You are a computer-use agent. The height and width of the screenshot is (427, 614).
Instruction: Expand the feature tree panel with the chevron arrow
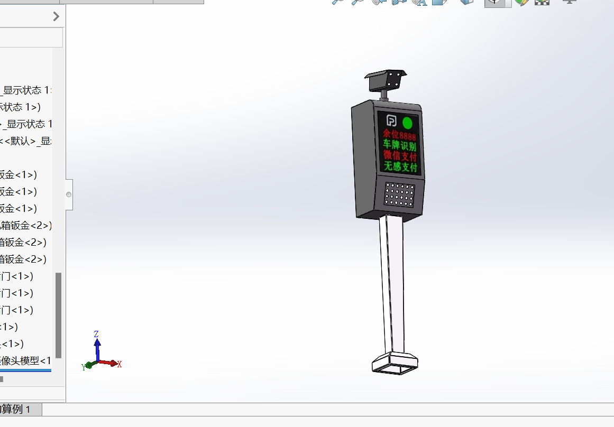(x=56, y=16)
